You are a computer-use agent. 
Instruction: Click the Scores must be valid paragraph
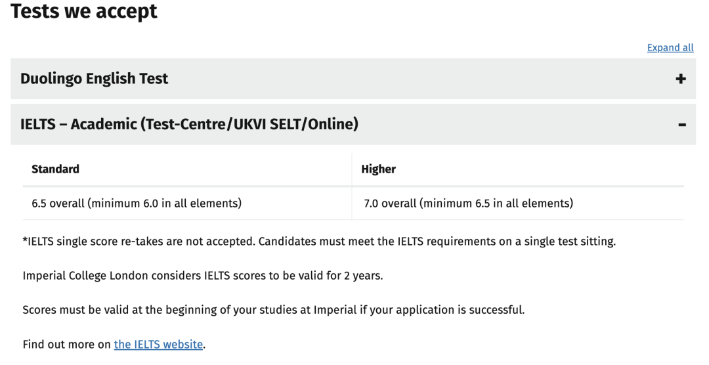(274, 310)
